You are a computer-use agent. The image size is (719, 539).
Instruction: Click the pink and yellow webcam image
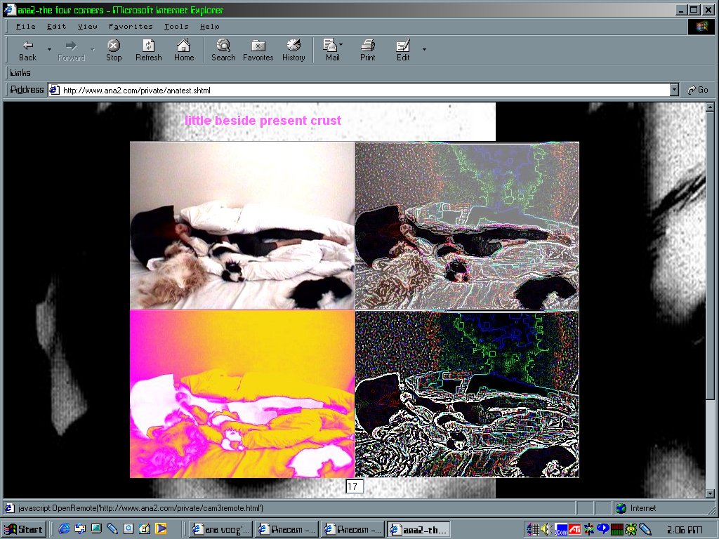click(x=242, y=394)
